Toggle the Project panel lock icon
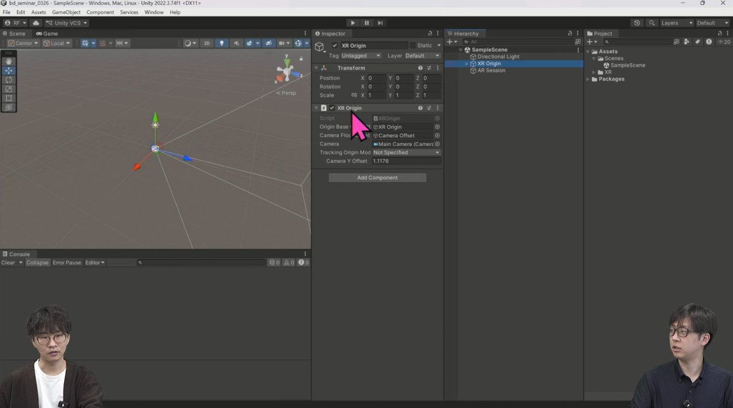 (720, 34)
